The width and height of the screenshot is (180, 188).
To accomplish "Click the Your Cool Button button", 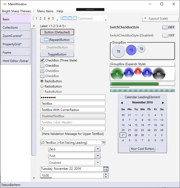I will [x=142, y=149].
